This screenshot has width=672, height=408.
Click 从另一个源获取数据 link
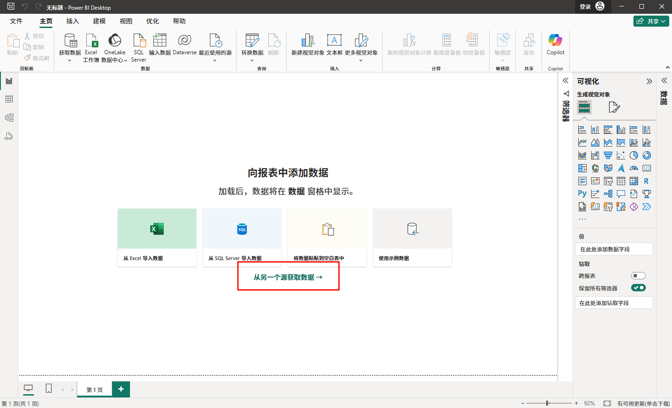tap(288, 277)
